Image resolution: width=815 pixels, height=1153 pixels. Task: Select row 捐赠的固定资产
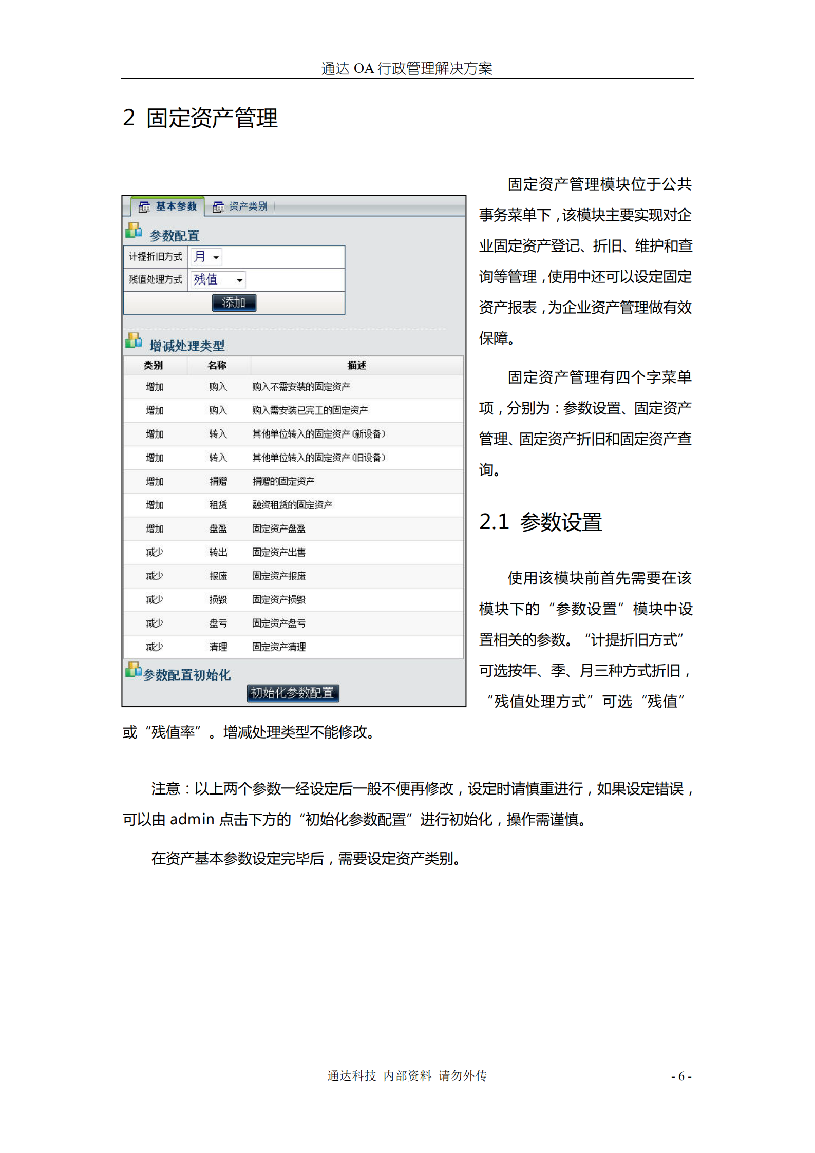(293, 481)
